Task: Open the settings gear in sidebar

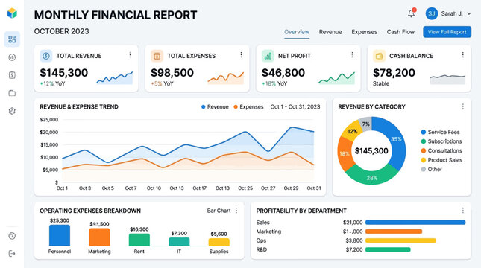Action: pyautogui.click(x=12, y=111)
